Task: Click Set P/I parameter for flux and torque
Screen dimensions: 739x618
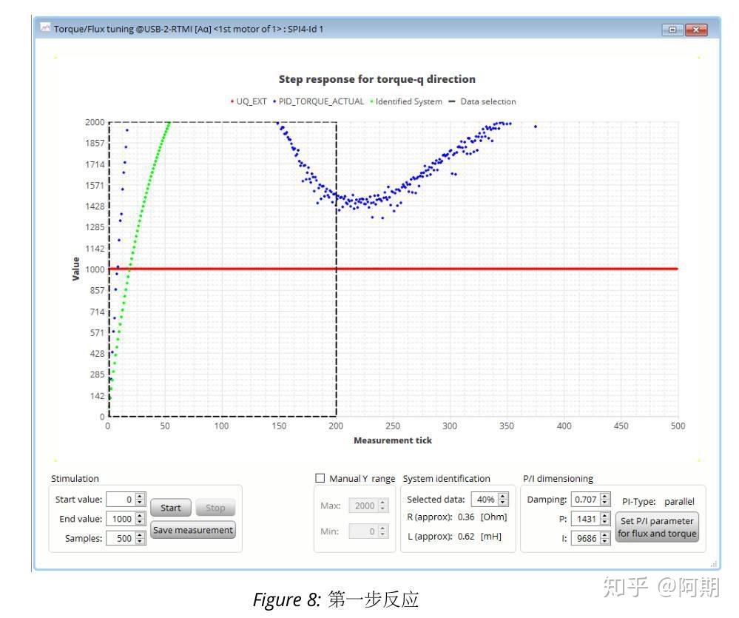Action: click(655, 526)
